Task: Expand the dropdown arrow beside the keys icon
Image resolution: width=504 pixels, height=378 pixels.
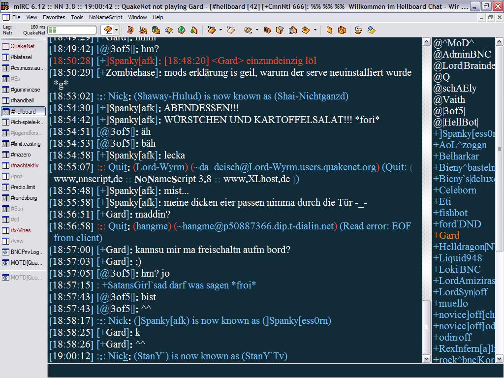Action: [257, 30]
